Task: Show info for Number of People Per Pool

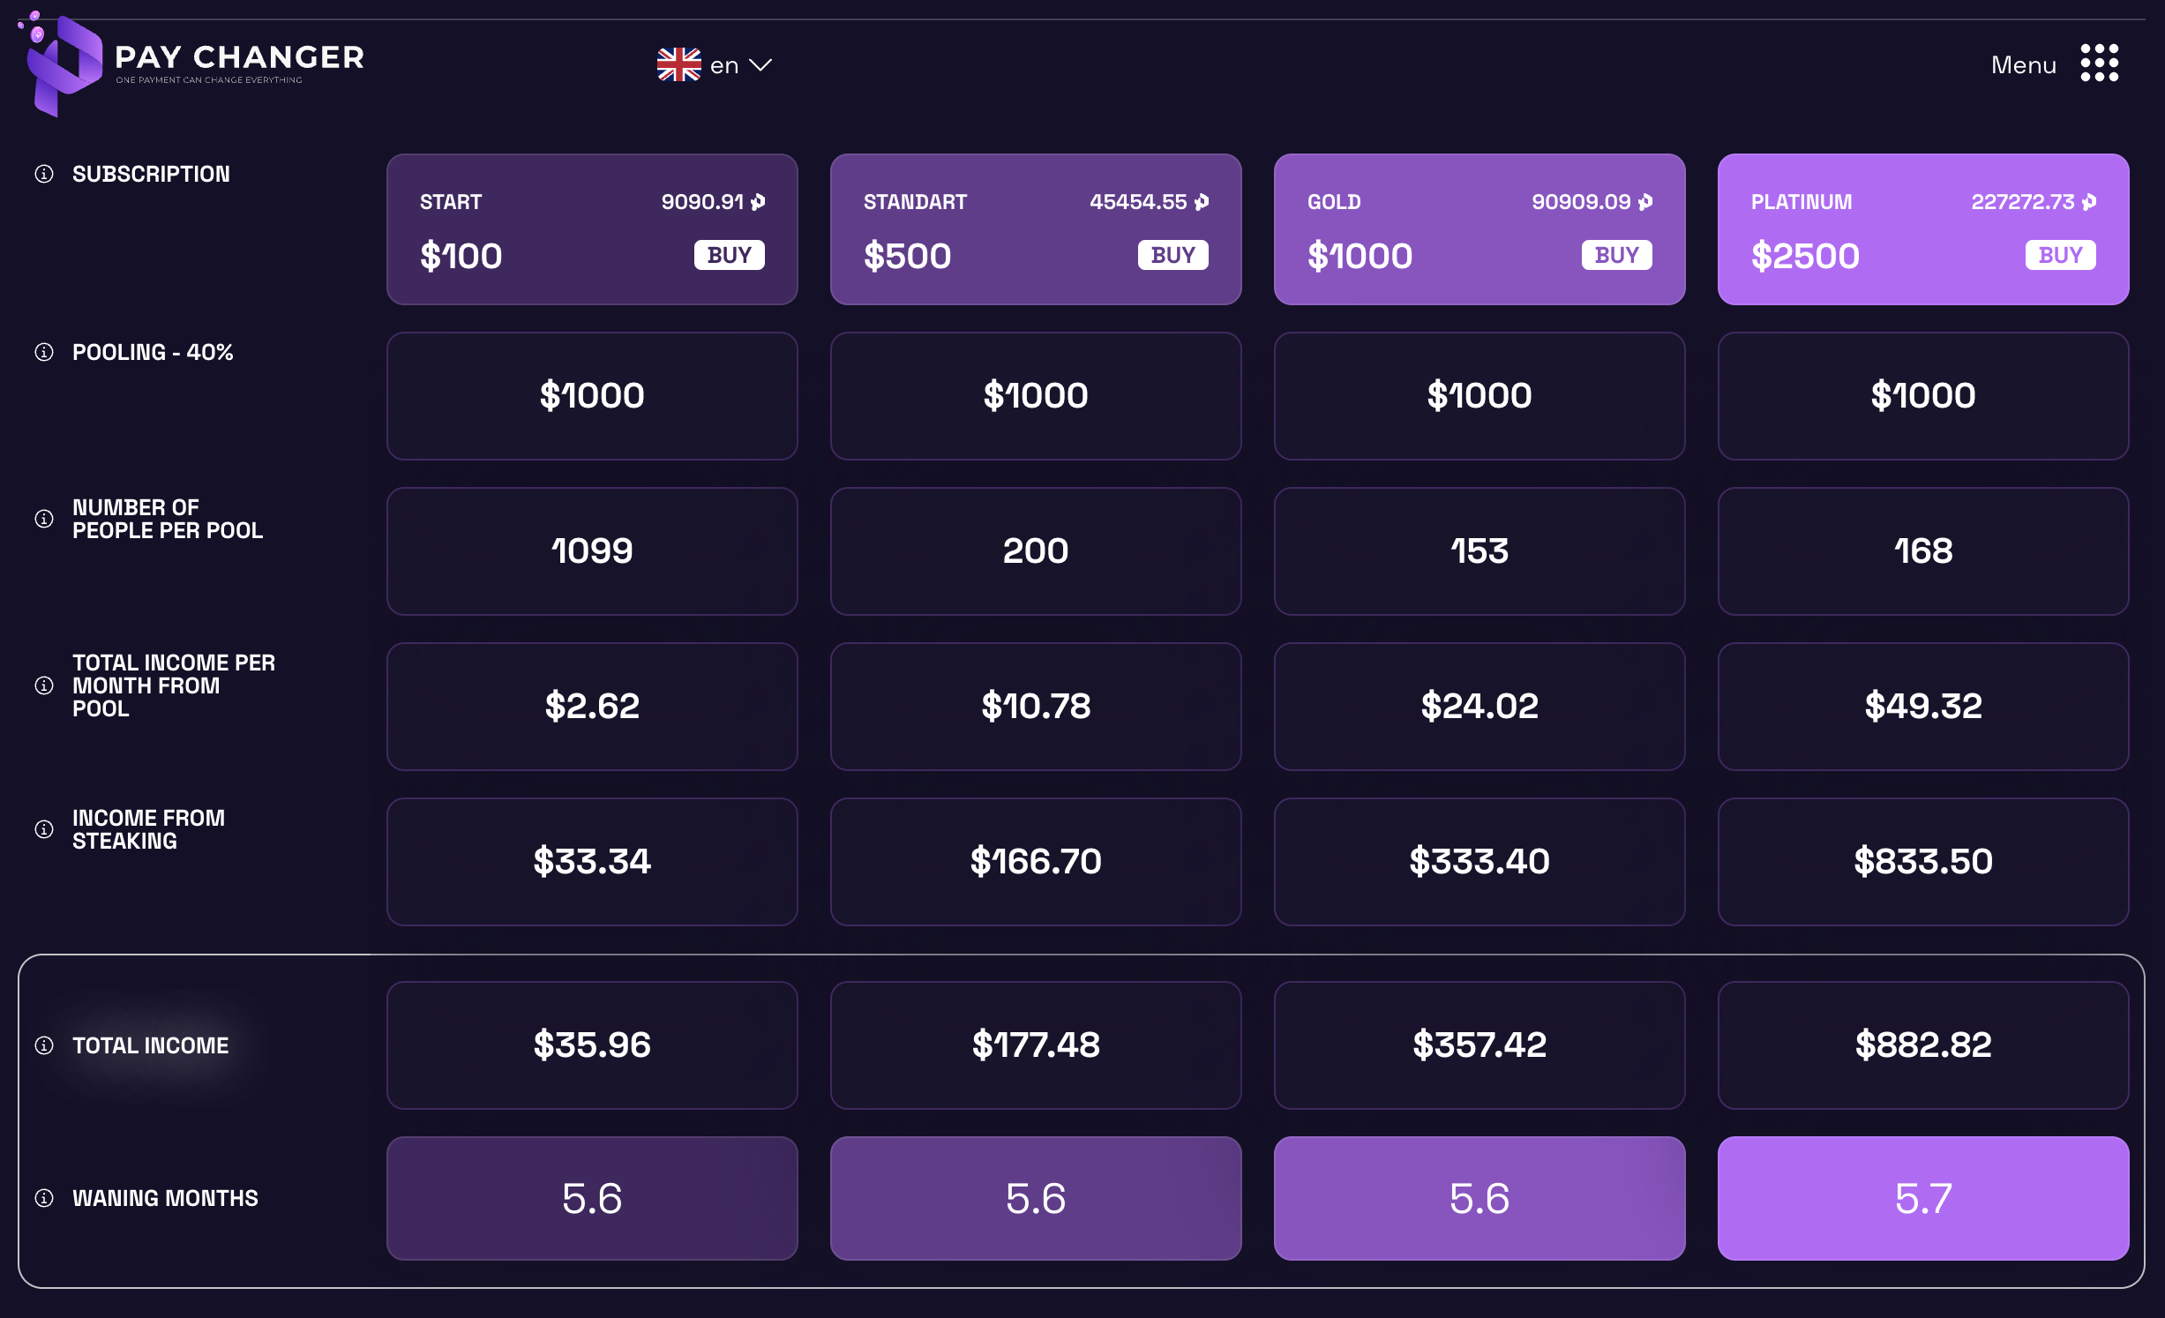Action: [44, 519]
